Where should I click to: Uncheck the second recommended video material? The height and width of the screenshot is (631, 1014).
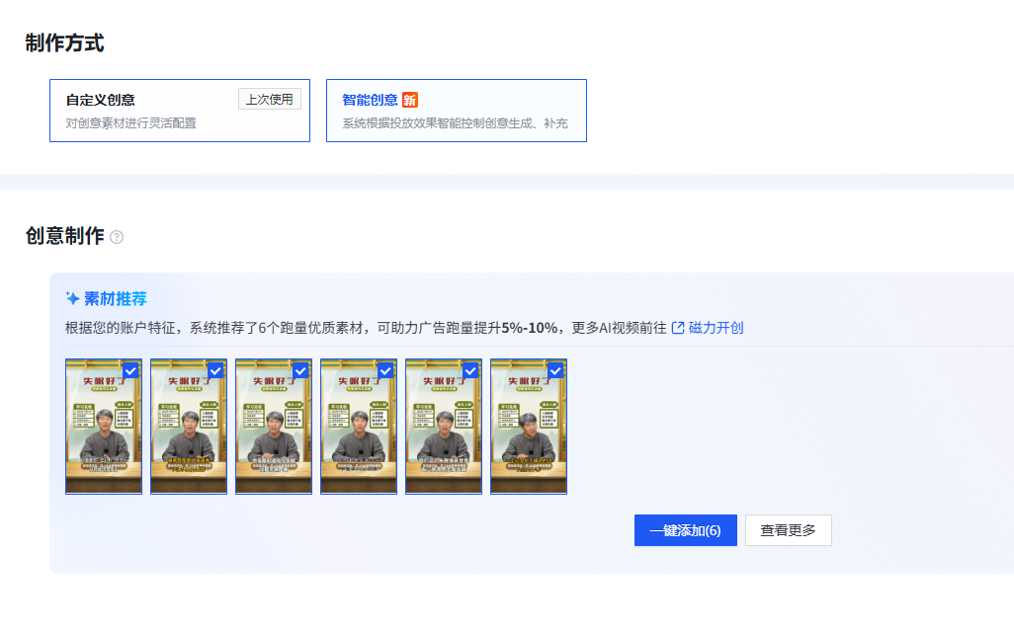tap(217, 371)
